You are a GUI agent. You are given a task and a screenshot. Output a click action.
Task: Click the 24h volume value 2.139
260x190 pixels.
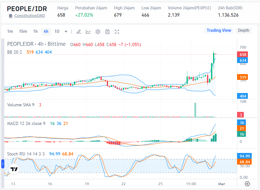coord(174,15)
